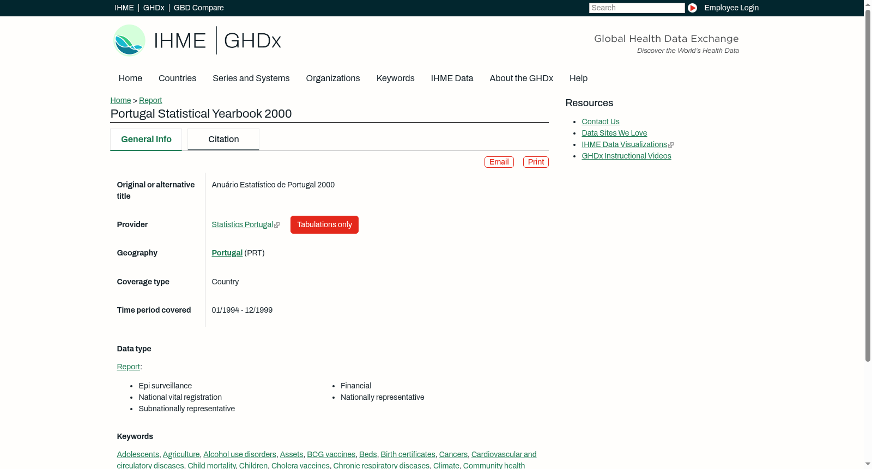The image size is (872, 469).
Task: Open the GHDx link in top bar
Action: click(x=154, y=8)
